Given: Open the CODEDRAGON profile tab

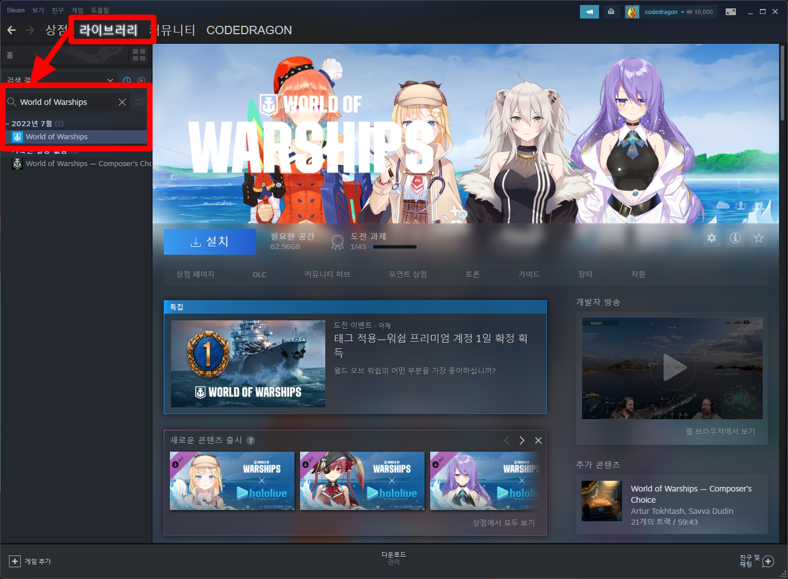Looking at the screenshot, I should (x=249, y=30).
